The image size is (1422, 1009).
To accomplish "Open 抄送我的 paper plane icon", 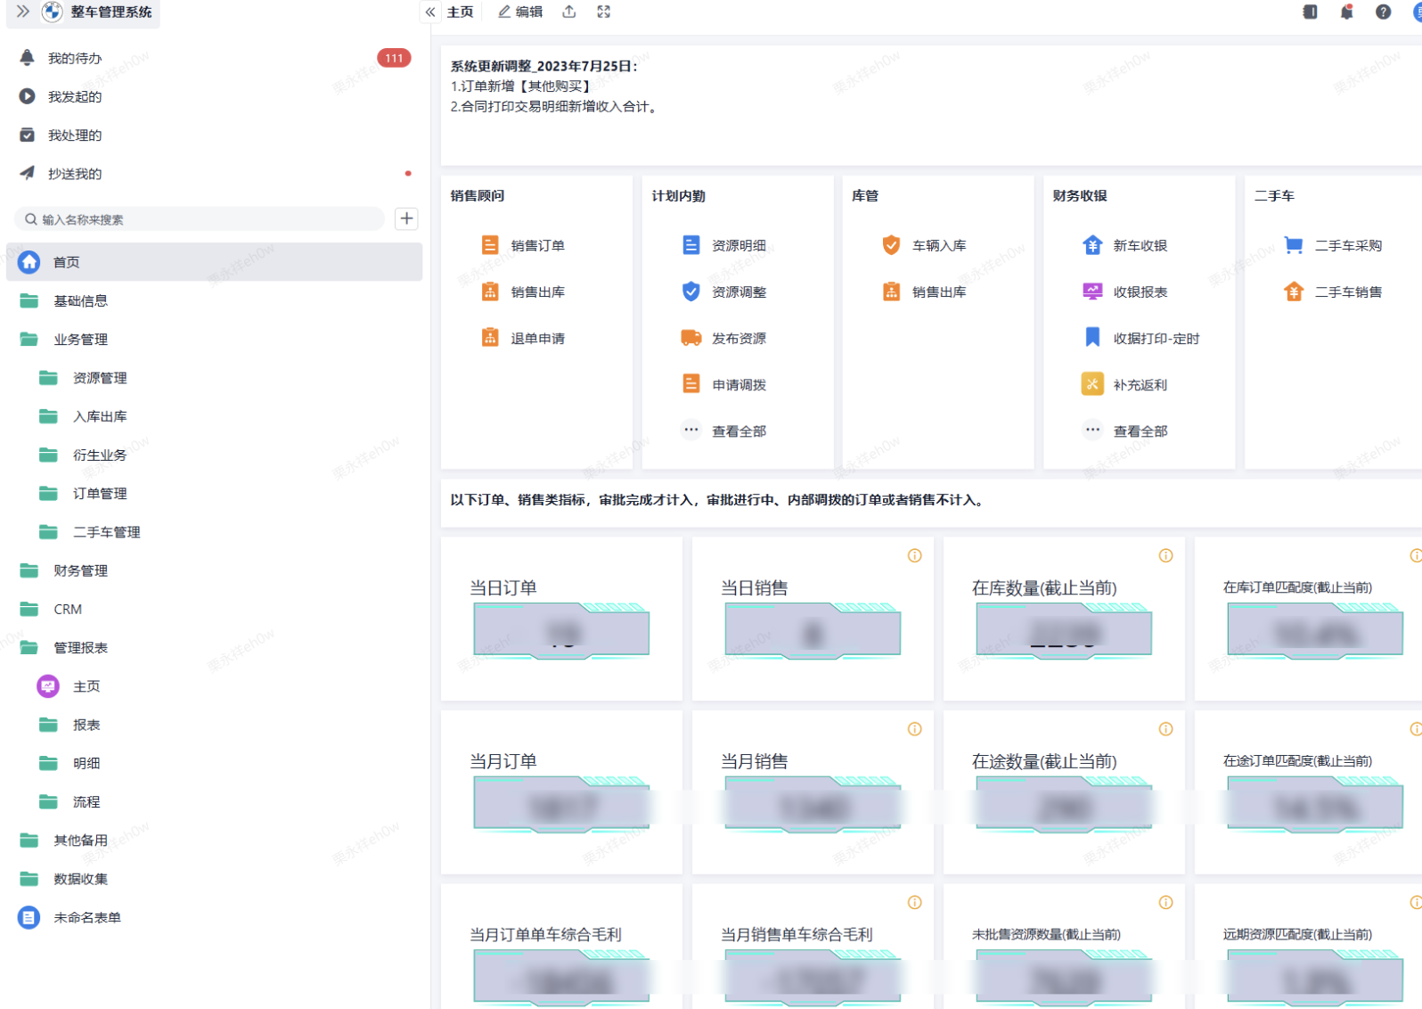I will 28,174.
